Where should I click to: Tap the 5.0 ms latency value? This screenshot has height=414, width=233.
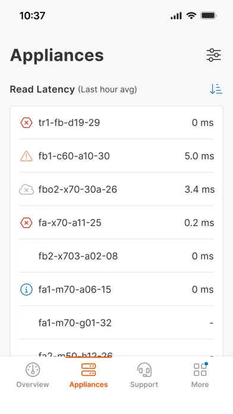coord(199,156)
